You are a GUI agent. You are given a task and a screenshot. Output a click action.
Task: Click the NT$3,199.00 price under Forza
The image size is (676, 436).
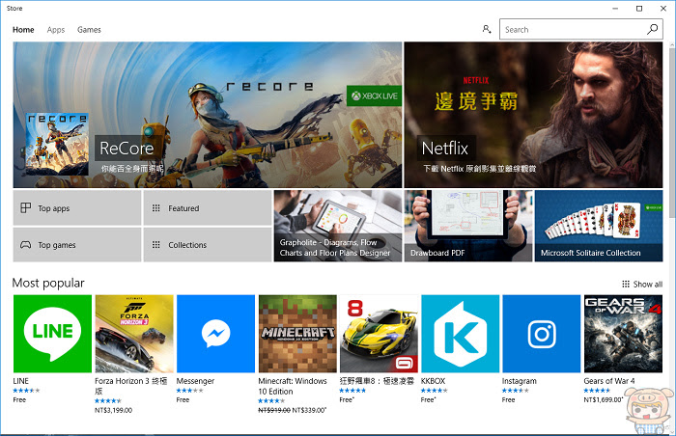[x=113, y=411]
